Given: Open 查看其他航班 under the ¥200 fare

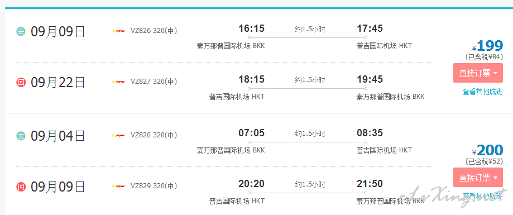Looking at the screenshot, I should click(x=482, y=197).
